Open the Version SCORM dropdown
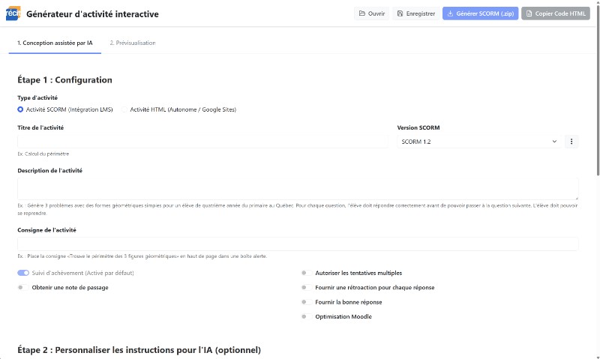Viewport: 600px width, 359px height. coord(479,142)
